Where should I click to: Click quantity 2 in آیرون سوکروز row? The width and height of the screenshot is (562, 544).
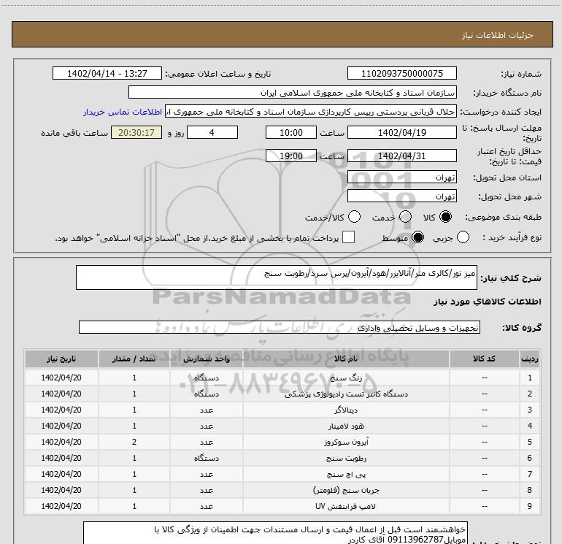coord(134,442)
